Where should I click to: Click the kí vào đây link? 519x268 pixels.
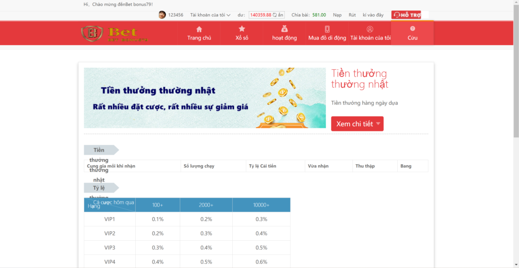373,15
